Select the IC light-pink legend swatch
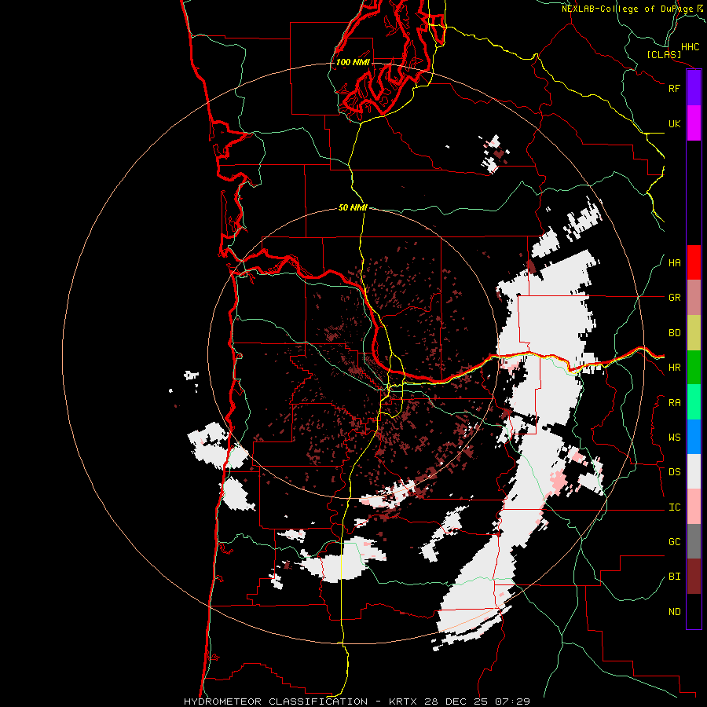The image size is (707, 707). (x=694, y=507)
